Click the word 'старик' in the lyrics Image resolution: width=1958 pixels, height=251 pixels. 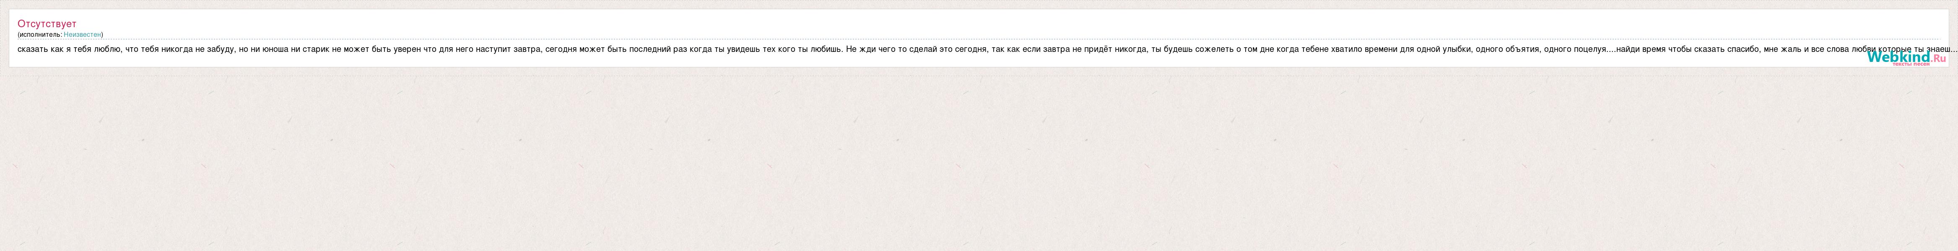pos(315,49)
